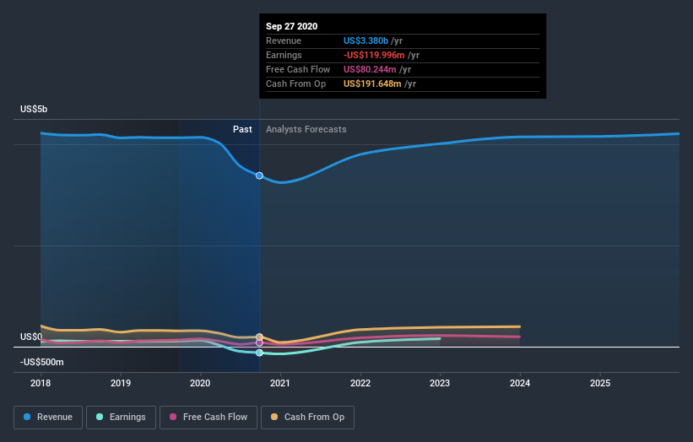Toggle the Cash From Op legend button
Image resolution: width=693 pixels, height=442 pixels.
(x=307, y=418)
